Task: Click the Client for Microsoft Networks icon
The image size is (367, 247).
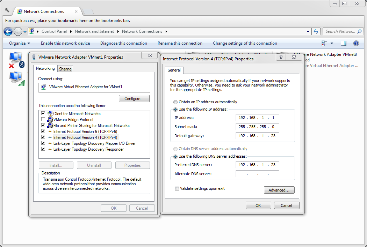Action: [x=50, y=114]
